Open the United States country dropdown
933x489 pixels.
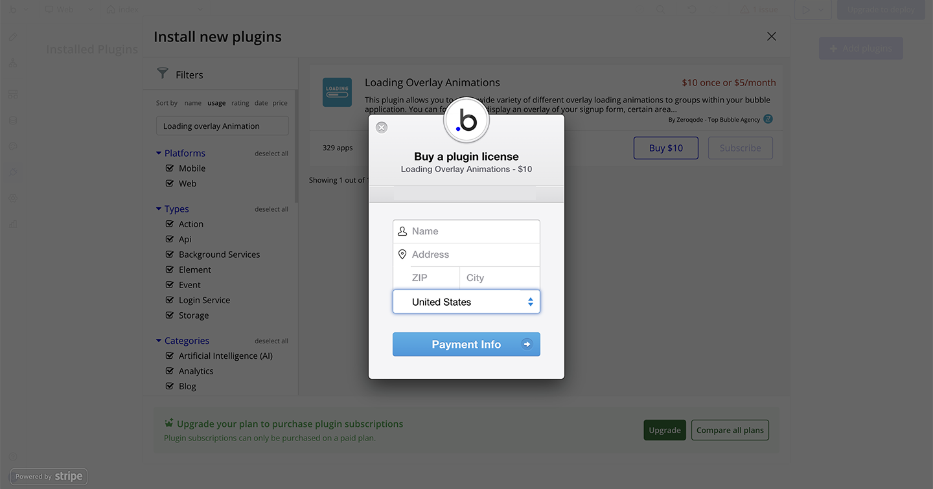[466, 302]
